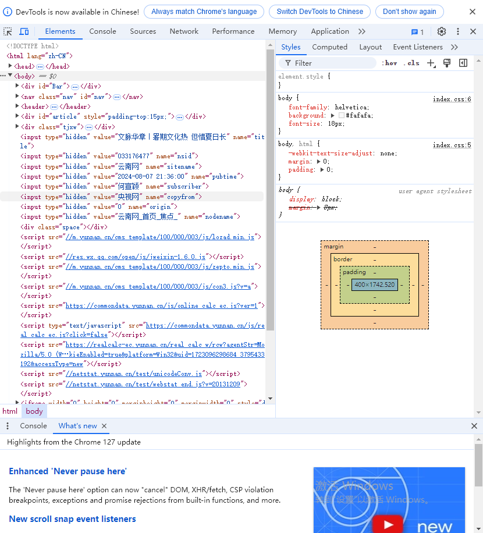Screen dimensions: 483x533
Task: Select the Elements tab
Action: point(60,31)
